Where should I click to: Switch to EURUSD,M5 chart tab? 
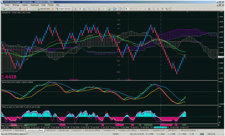pyautogui.click(x=51, y=130)
